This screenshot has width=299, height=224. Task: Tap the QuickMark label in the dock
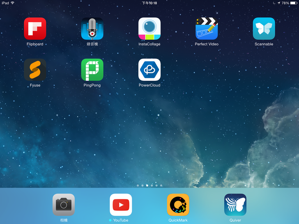[x=178, y=220]
